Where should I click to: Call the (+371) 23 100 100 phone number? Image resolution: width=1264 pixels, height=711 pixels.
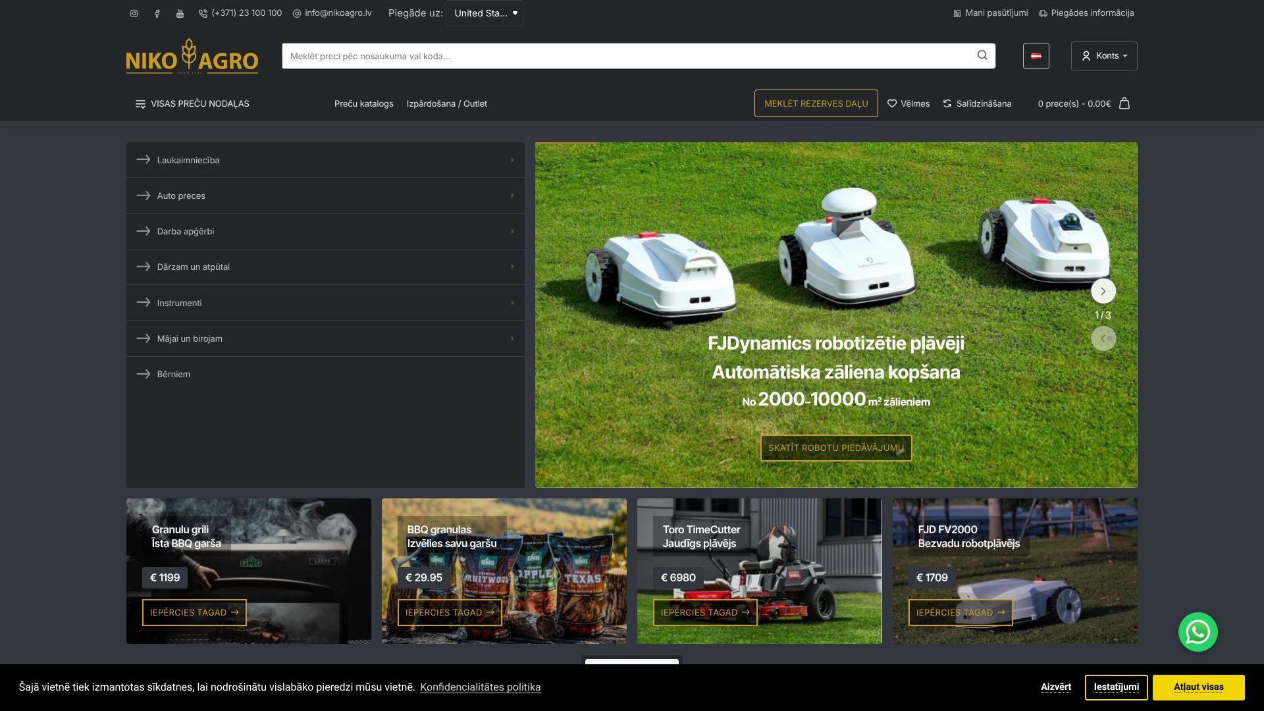pos(240,13)
